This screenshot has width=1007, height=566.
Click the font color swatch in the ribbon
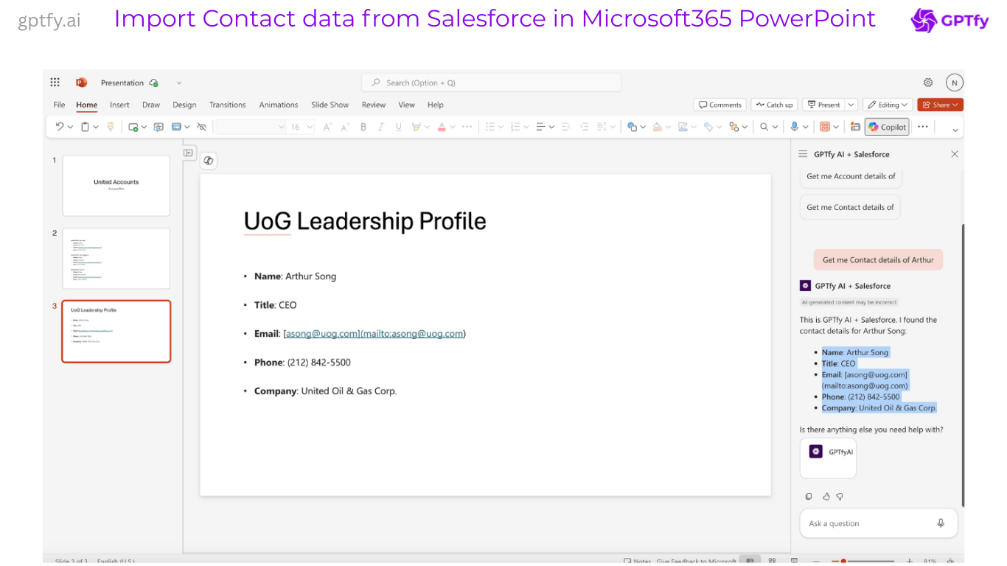pyautogui.click(x=442, y=127)
